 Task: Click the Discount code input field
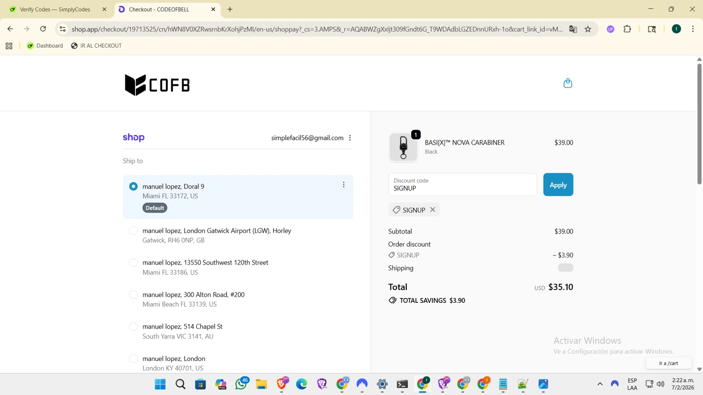(x=463, y=185)
